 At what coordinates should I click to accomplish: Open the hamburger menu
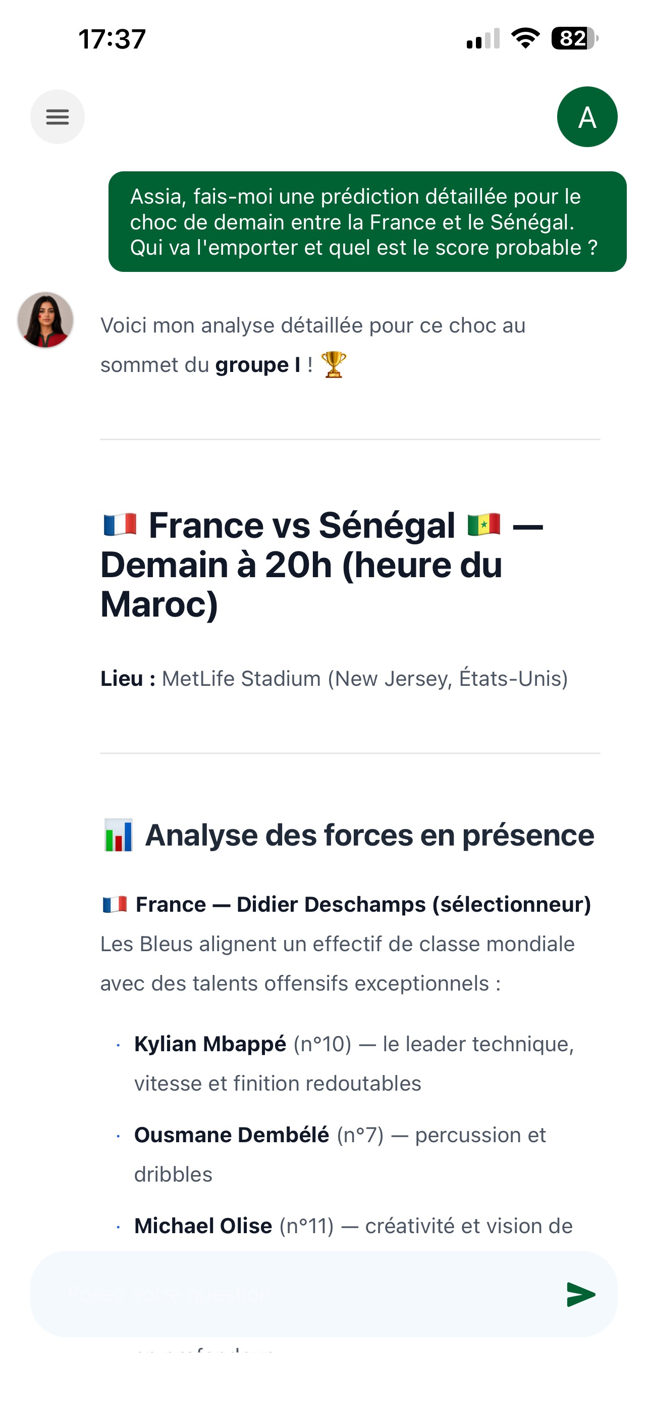57,117
